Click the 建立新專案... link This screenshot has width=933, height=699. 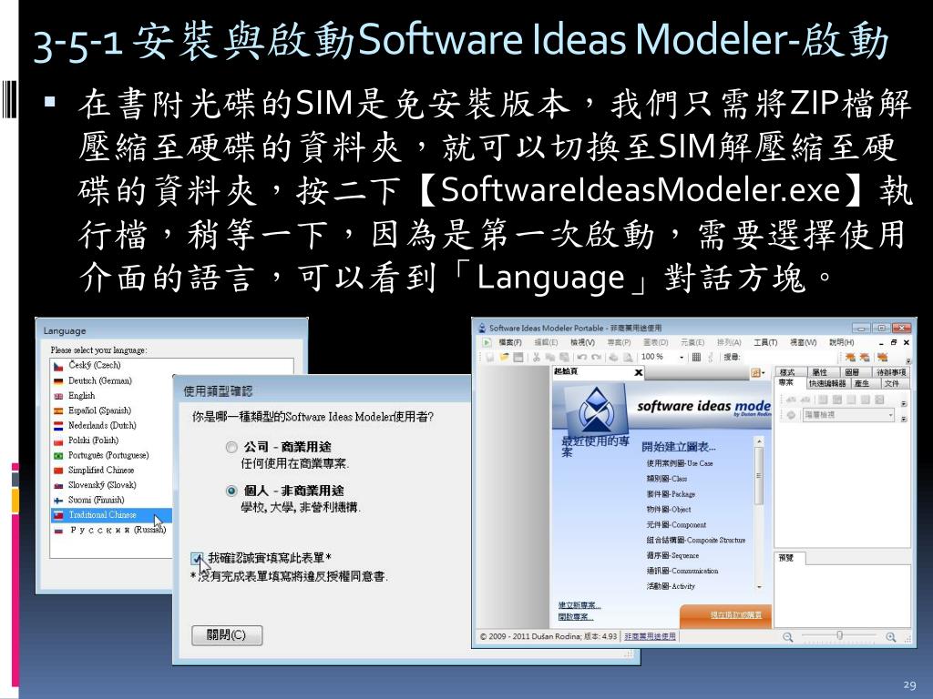point(579,605)
